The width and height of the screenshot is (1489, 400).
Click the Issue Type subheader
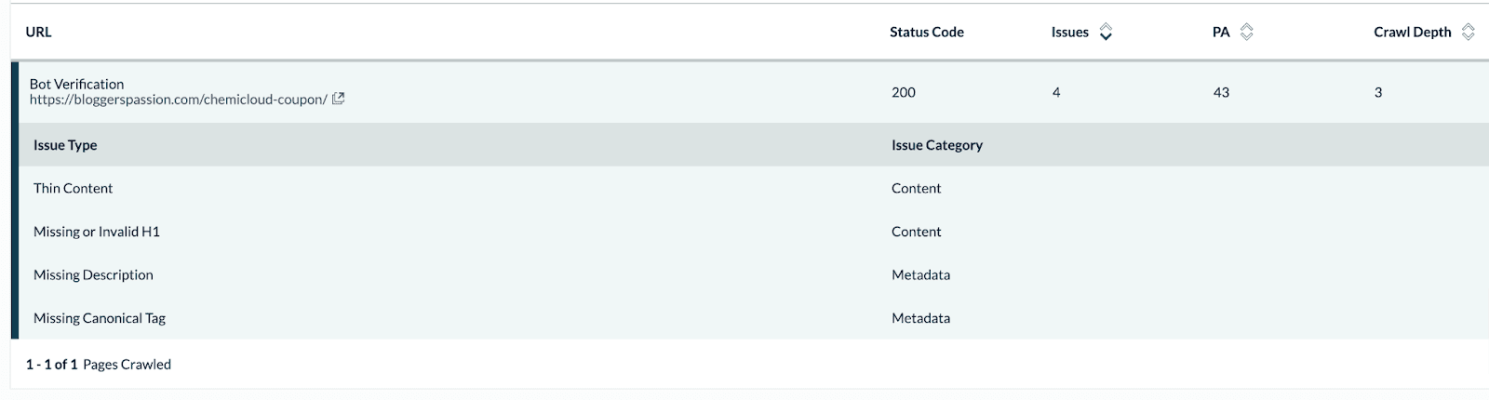65,145
